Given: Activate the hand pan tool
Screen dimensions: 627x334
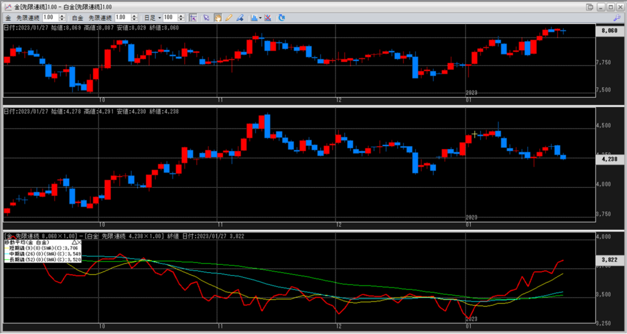Looking at the screenshot, I should point(217,18).
